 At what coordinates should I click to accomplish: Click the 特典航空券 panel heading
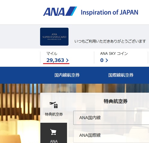coord(115,101)
